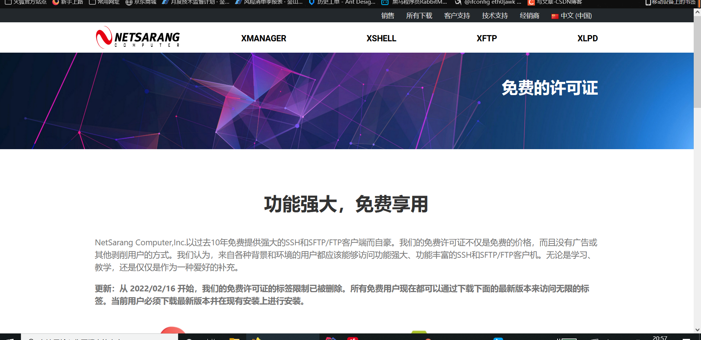Open the 新手上路 Firefox bookmark

[x=68, y=2]
